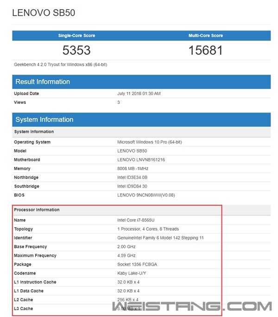The height and width of the screenshot is (317, 278).
Task: Select the Model row label
Action: tap(20, 151)
